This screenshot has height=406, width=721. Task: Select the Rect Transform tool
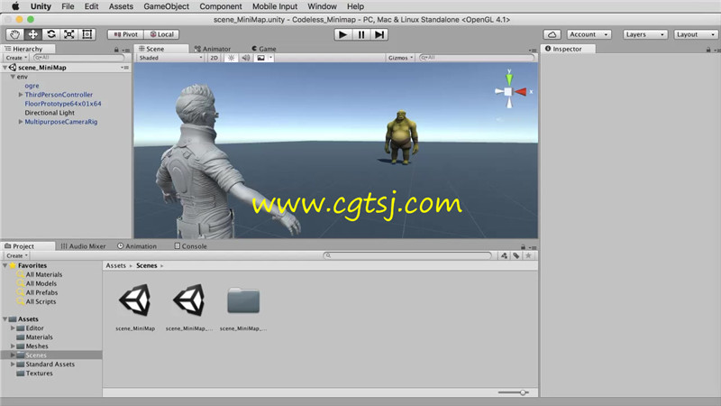click(87, 34)
